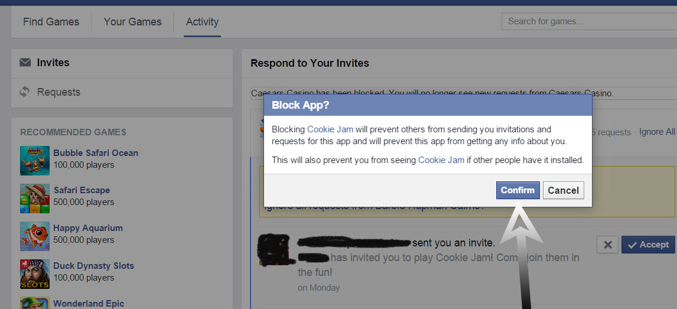The width and height of the screenshot is (677, 309).
Task: Open Requests in the sidebar
Action: pyautogui.click(x=58, y=92)
